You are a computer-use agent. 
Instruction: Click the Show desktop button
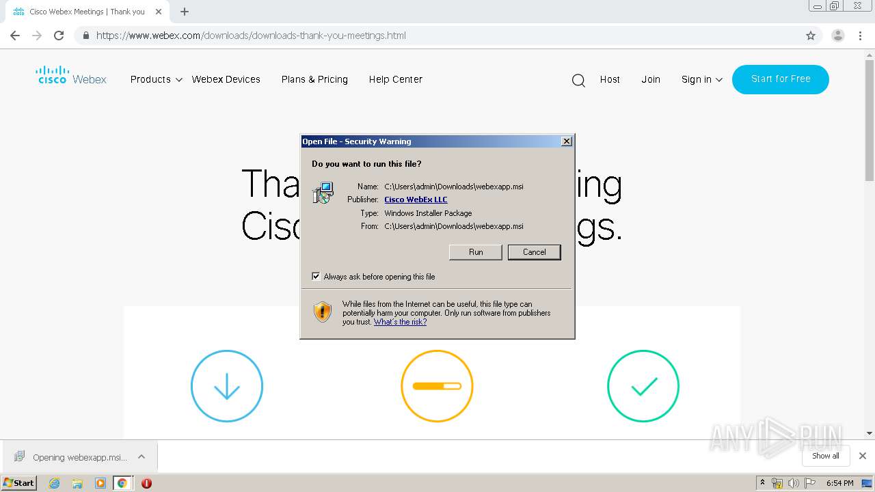click(867, 483)
